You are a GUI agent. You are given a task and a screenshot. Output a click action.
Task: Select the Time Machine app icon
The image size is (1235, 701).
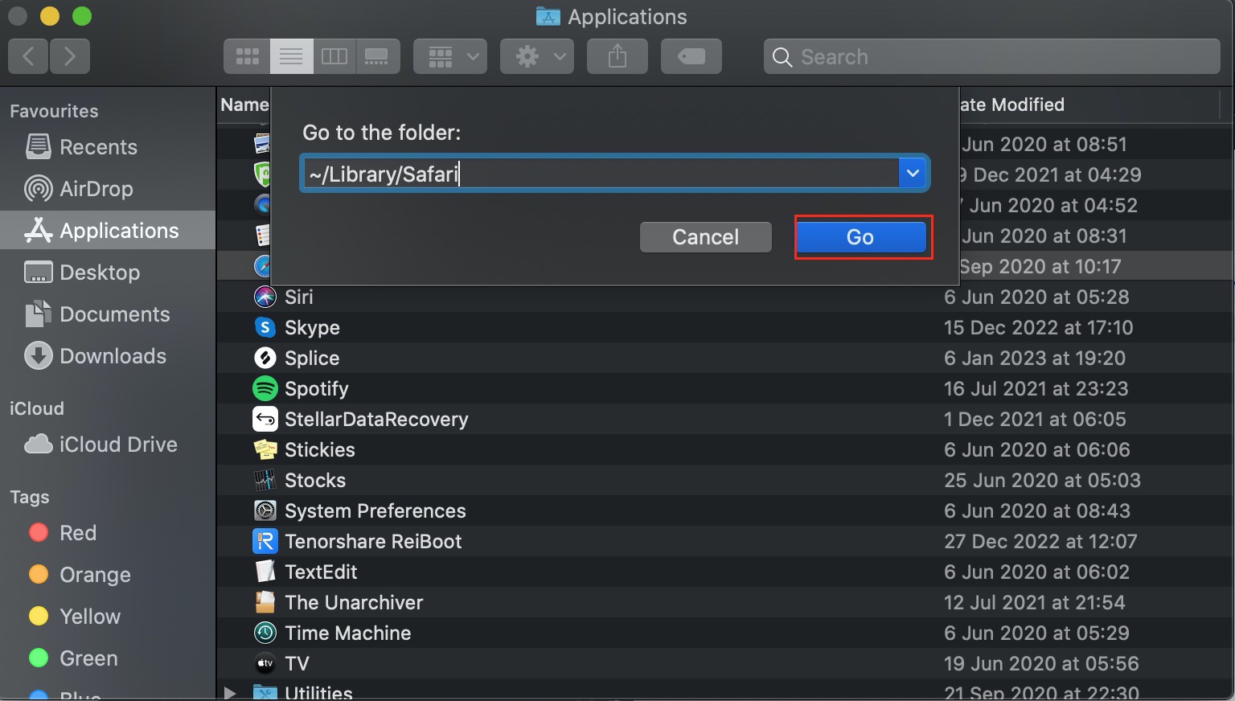pos(265,633)
